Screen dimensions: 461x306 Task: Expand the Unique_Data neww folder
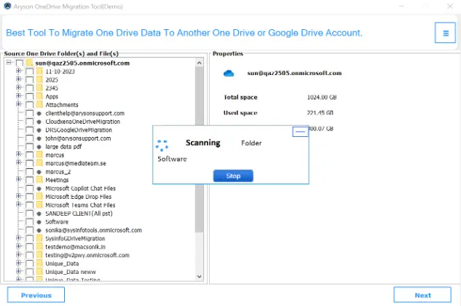pos(19,271)
